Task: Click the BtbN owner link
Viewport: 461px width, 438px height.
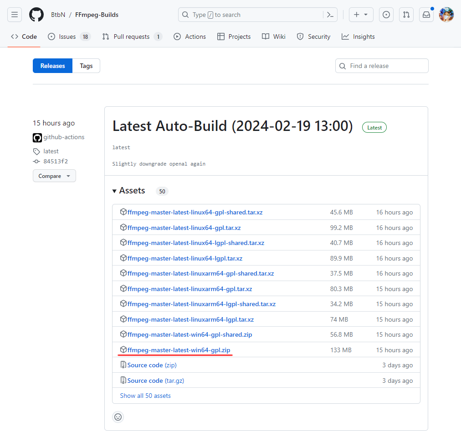Action: (x=58, y=15)
